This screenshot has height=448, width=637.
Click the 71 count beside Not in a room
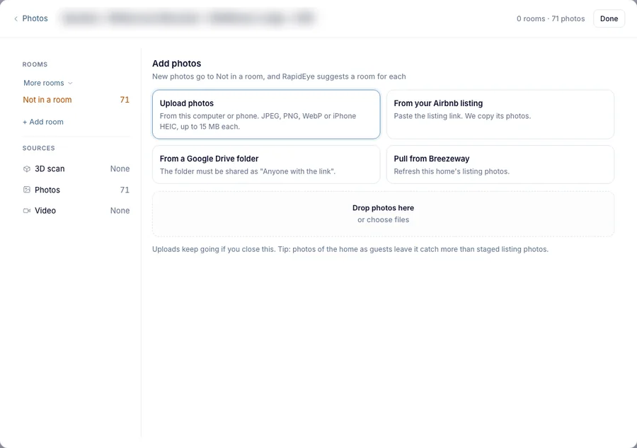pyautogui.click(x=125, y=100)
